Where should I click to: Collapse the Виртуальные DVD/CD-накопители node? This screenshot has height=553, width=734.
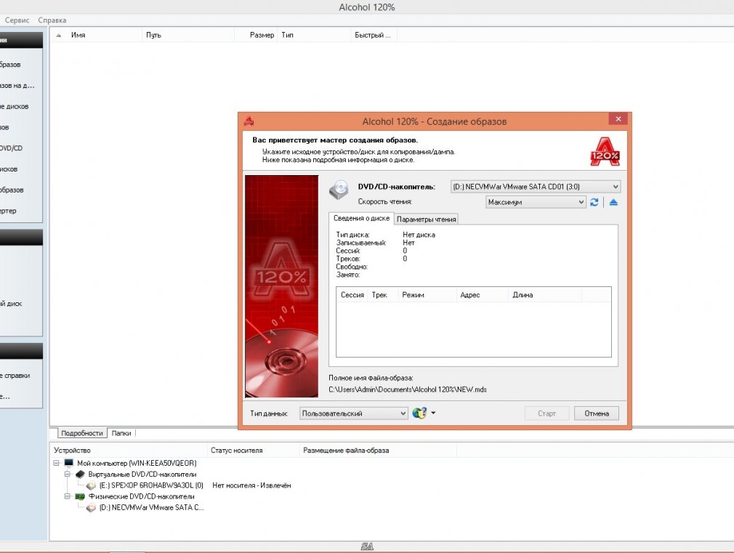[68, 474]
